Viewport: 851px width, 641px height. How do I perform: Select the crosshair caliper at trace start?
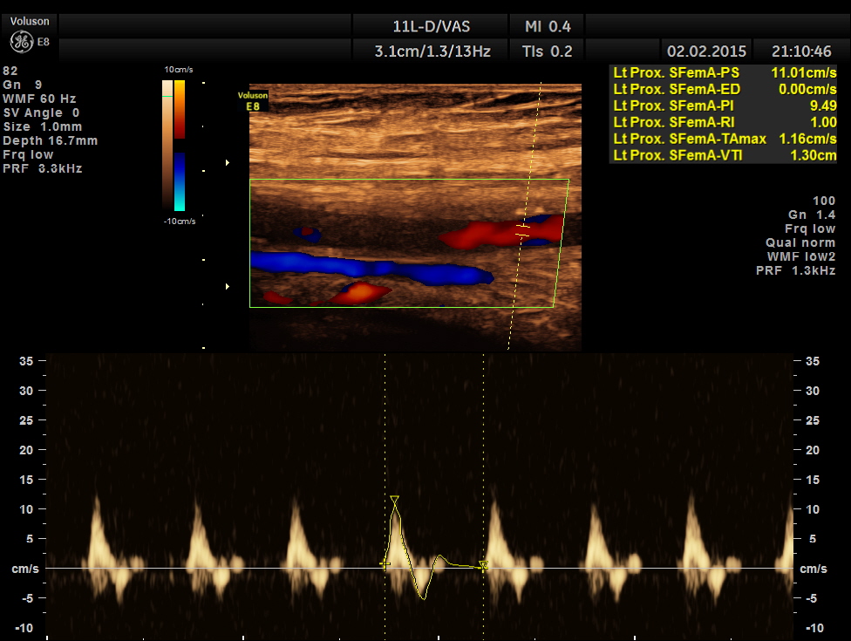tap(385, 564)
